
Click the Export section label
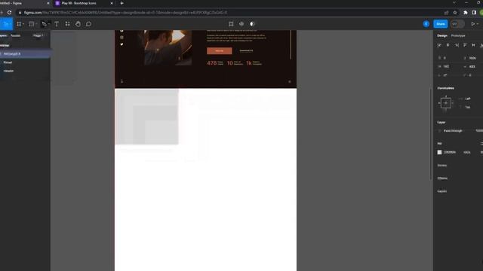[x=442, y=191]
